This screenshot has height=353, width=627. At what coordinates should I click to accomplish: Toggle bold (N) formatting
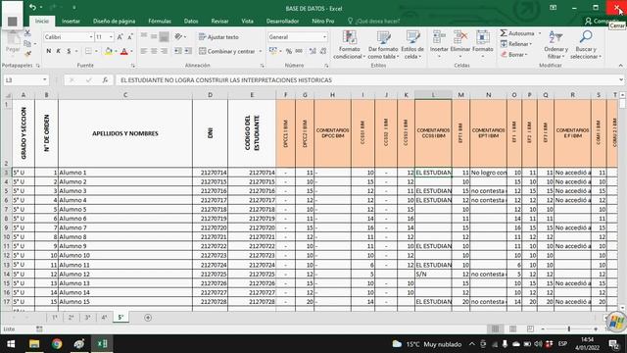tap(49, 51)
